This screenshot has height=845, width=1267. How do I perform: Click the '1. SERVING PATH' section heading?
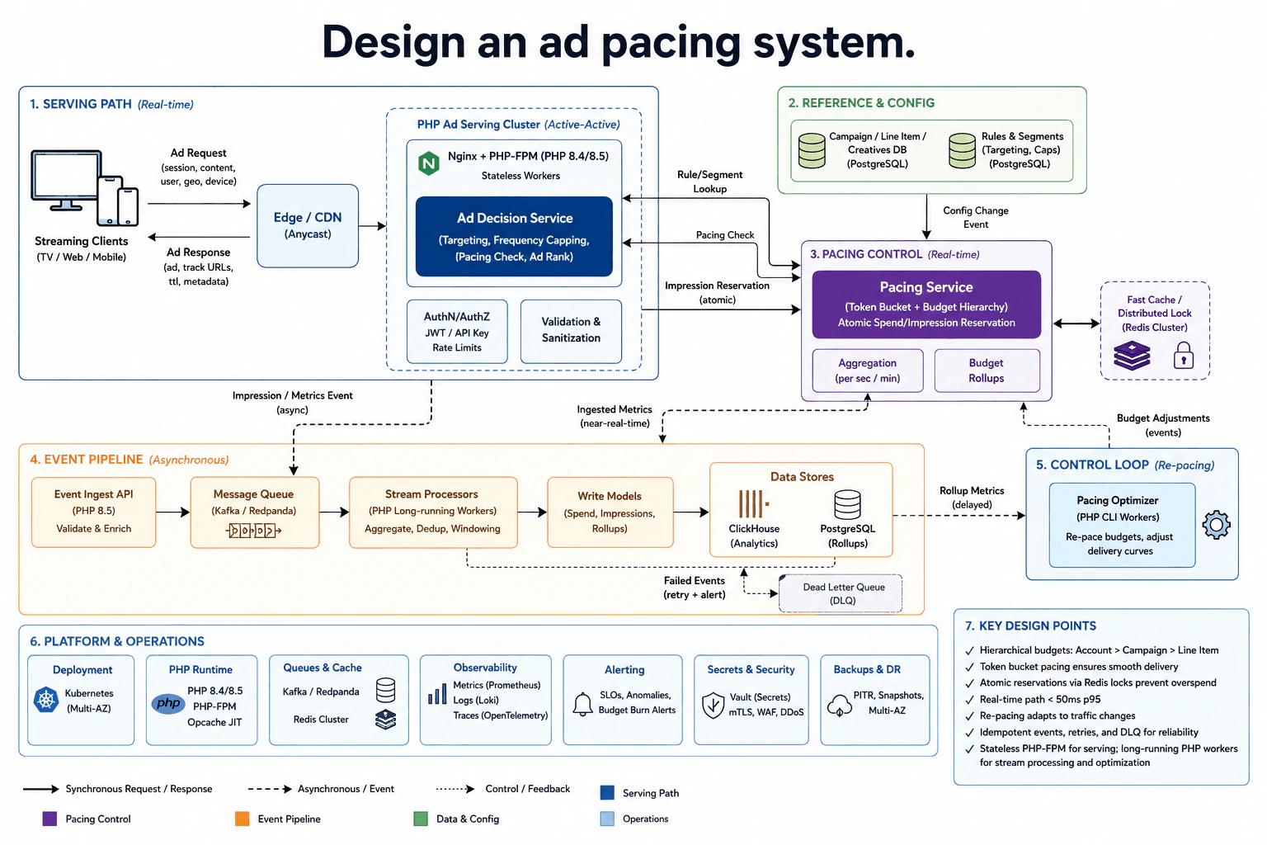(x=81, y=104)
